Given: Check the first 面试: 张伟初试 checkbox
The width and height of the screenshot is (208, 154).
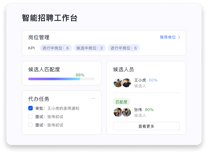Looking at the screenshot, I should click(30, 116).
